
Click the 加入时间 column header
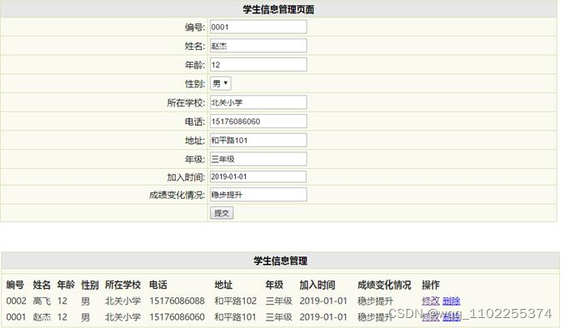317,285
